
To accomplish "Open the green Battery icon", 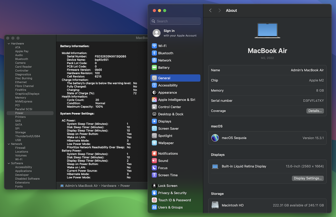I will click(154, 68).
